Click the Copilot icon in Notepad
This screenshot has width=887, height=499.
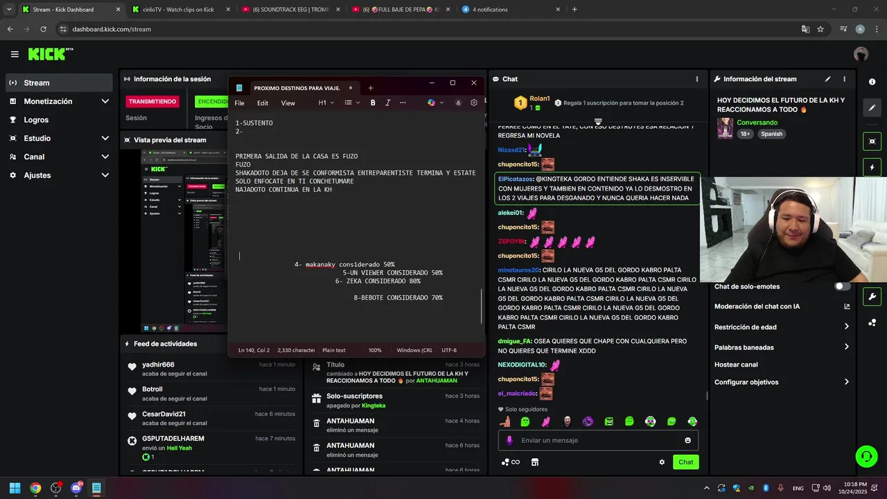point(431,103)
